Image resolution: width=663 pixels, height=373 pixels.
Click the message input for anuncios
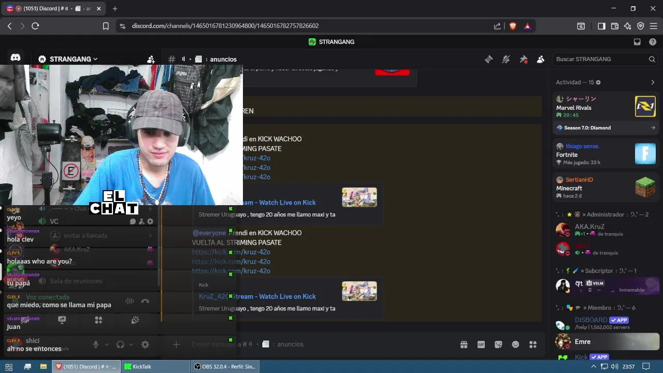[321, 345]
